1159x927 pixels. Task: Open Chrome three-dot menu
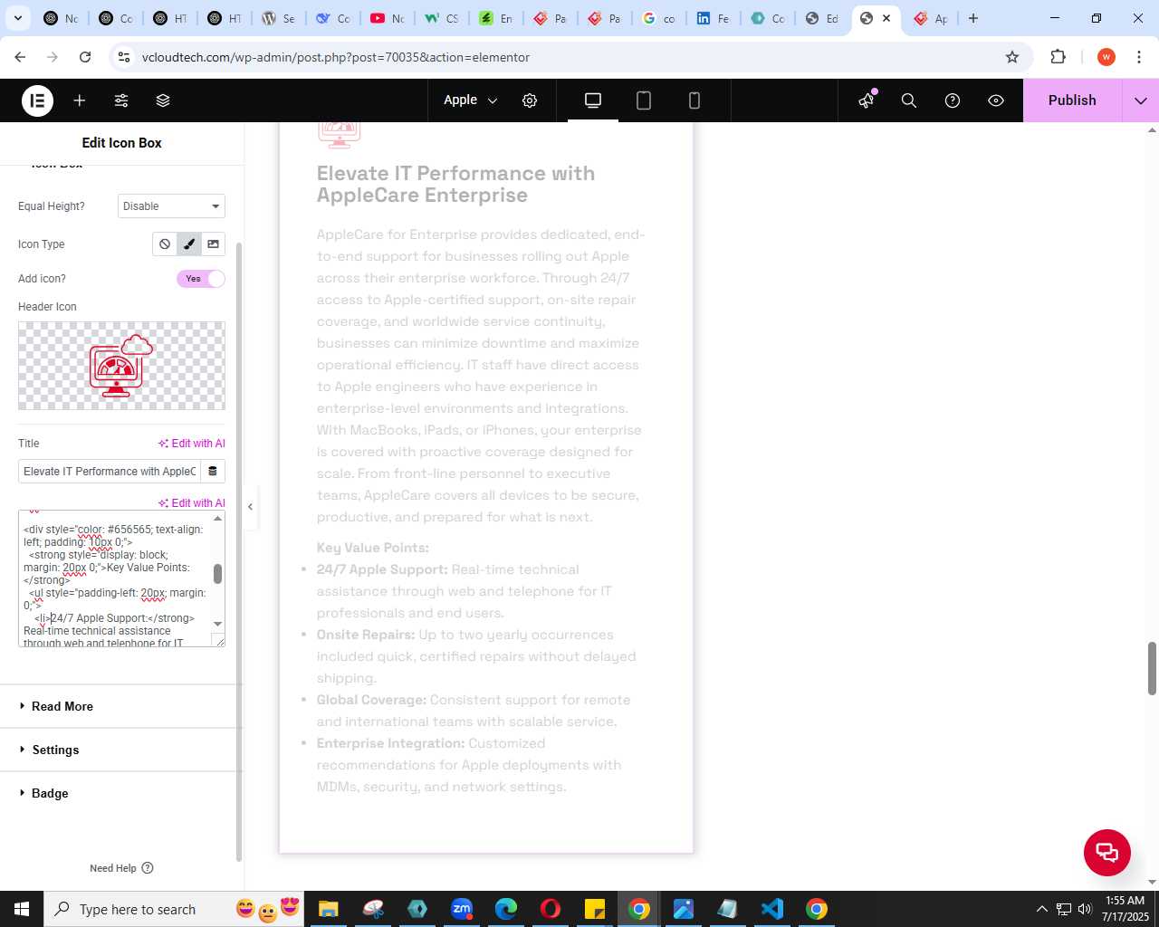1138,57
